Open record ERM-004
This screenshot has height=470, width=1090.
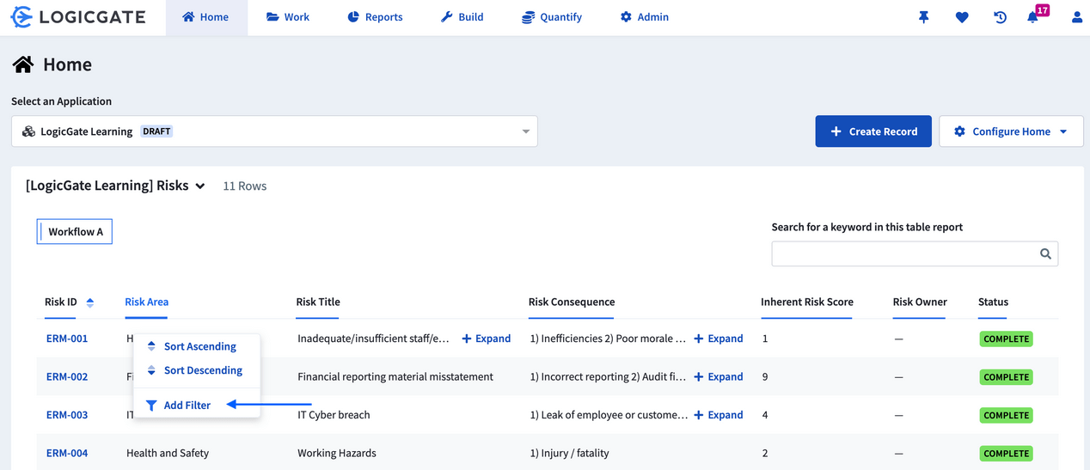click(67, 453)
